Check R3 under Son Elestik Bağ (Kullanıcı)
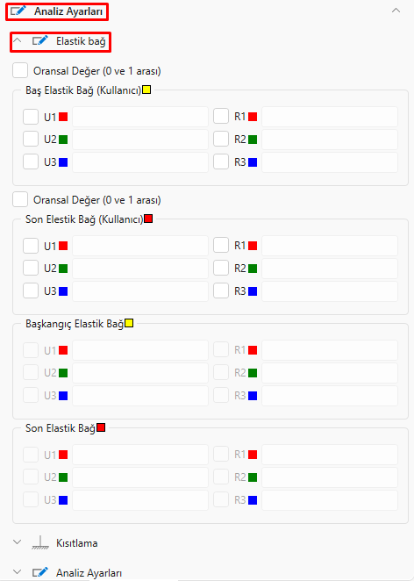 [221, 290]
